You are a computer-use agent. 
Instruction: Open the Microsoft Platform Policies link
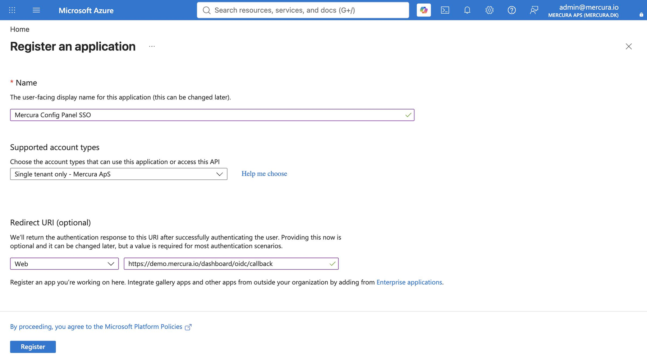(96, 326)
